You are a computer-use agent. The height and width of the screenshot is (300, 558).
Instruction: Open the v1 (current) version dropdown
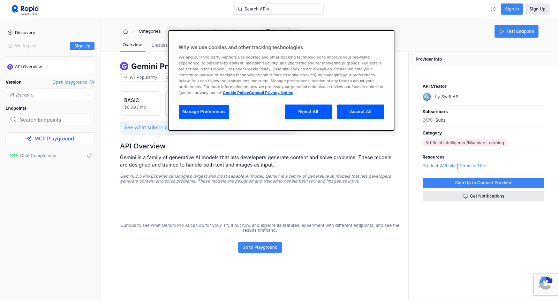click(x=50, y=95)
